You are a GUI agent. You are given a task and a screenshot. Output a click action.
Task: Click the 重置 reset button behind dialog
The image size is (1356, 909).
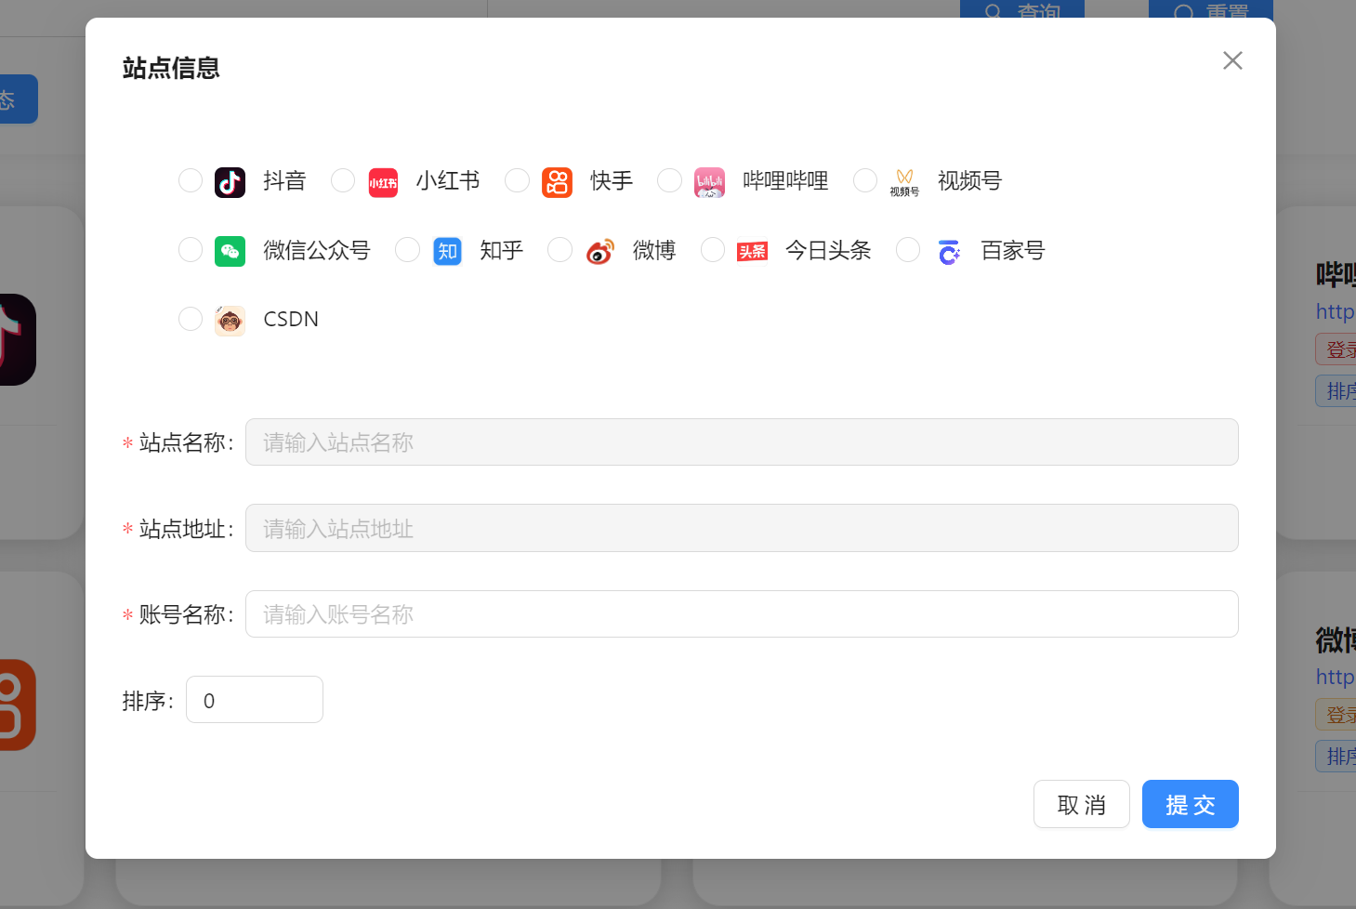(1211, 9)
